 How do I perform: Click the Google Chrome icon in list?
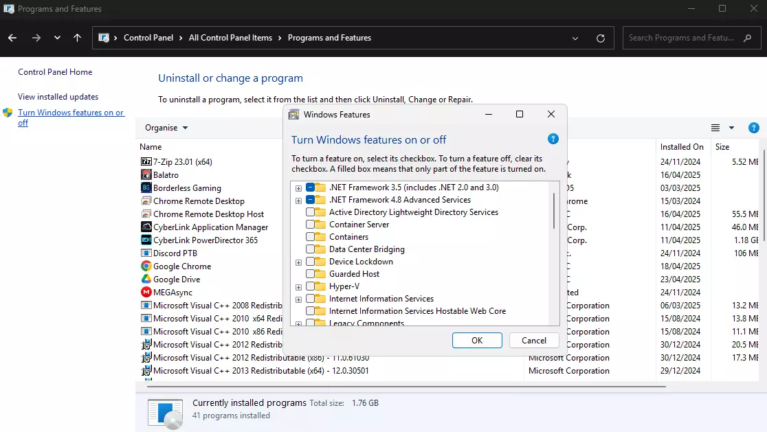(x=146, y=266)
